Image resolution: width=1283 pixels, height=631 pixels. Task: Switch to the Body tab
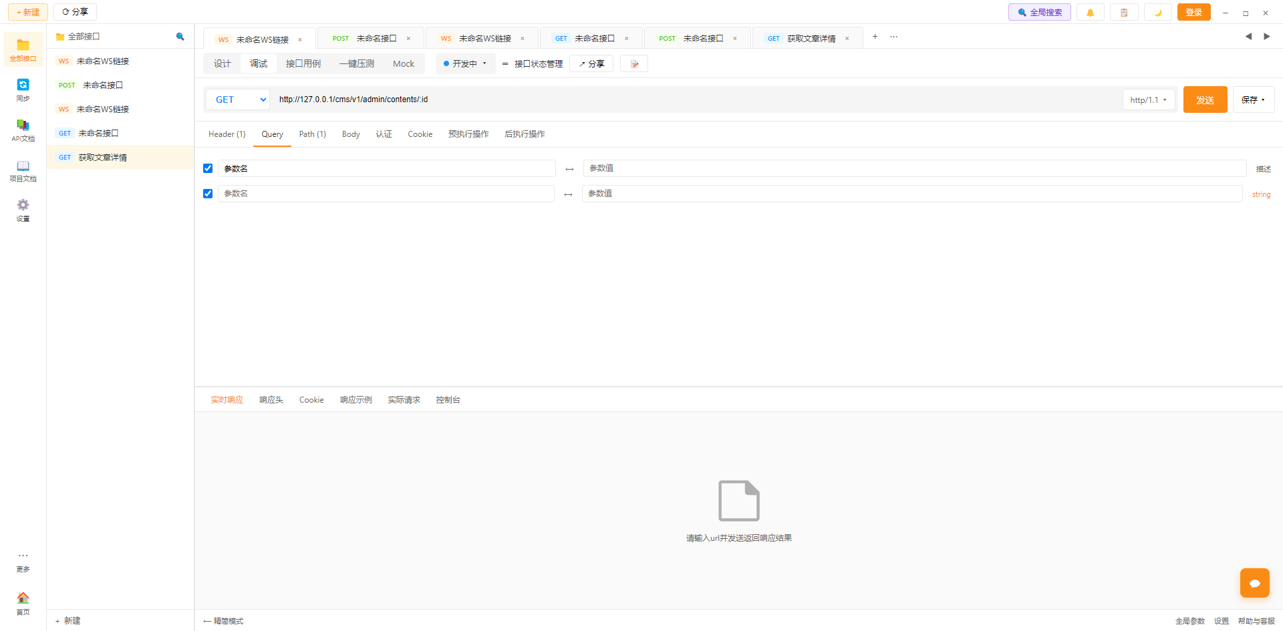351,134
